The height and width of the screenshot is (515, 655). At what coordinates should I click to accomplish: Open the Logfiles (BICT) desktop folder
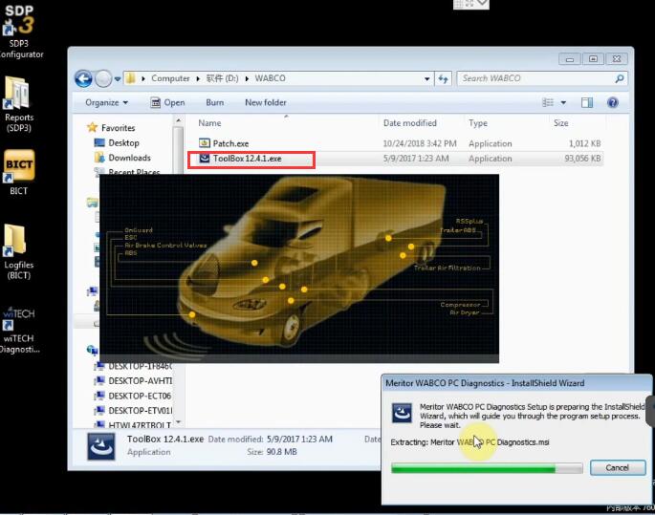18,251
